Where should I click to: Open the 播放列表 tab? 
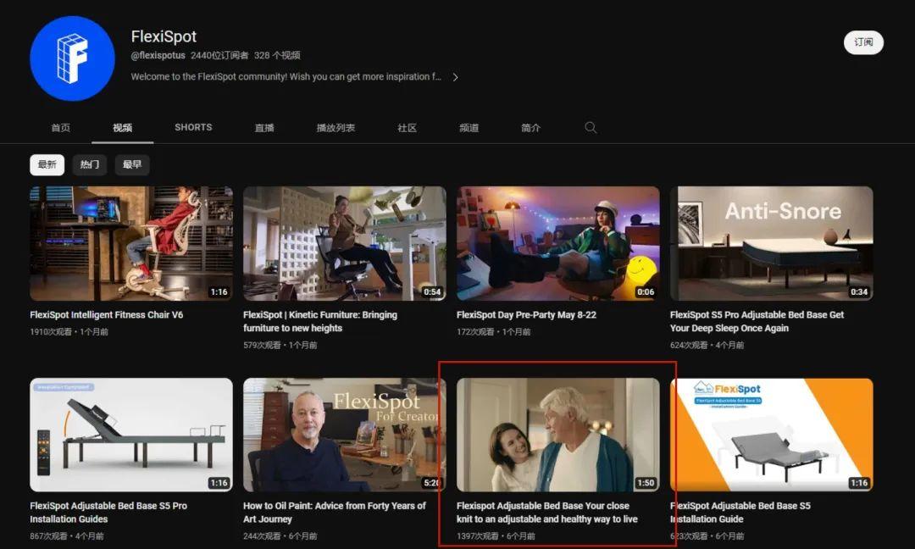pos(335,127)
